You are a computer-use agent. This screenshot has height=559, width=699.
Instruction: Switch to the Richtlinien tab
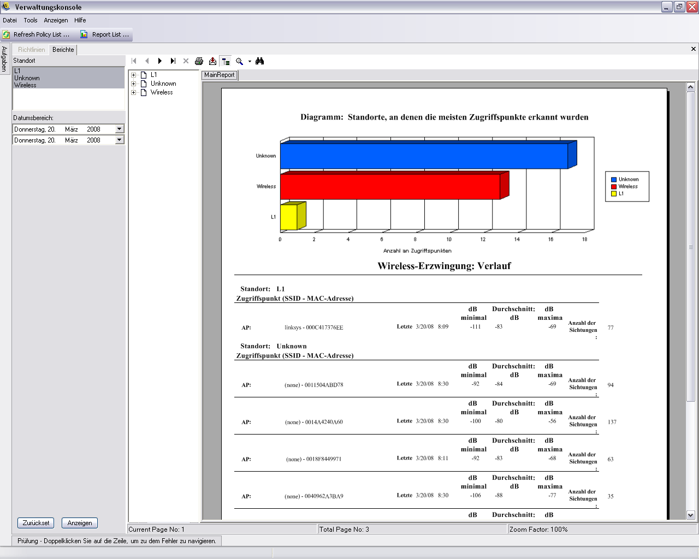point(32,50)
